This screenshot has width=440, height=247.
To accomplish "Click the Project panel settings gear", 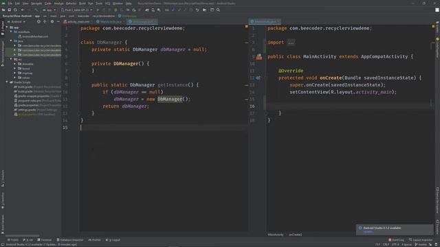I will pyautogui.click(x=52, y=21).
